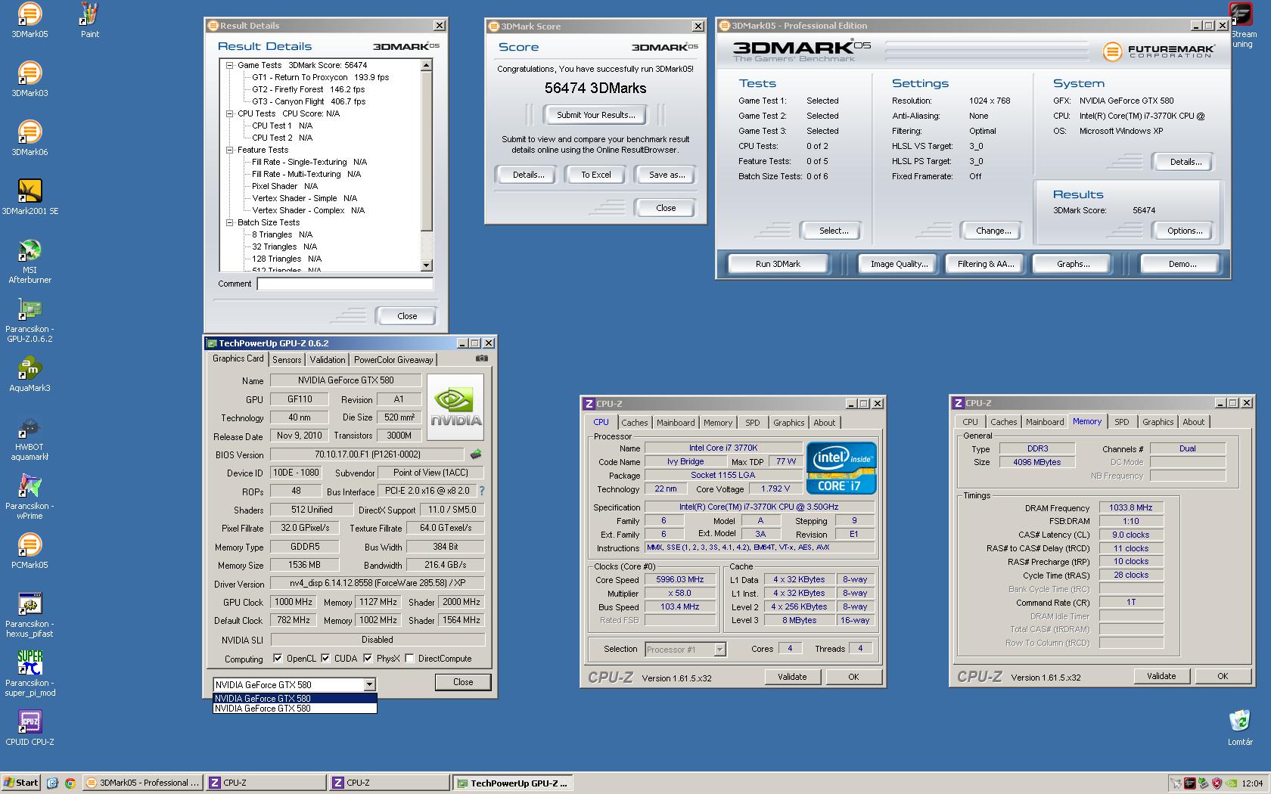Image resolution: width=1271 pixels, height=794 pixels.
Task: Toggle the CUDA checkbox in GPU-Z
Action: coord(325,659)
